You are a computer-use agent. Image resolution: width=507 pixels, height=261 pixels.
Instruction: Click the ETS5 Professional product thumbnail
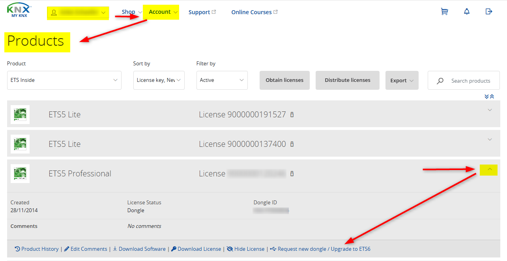[20, 174]
